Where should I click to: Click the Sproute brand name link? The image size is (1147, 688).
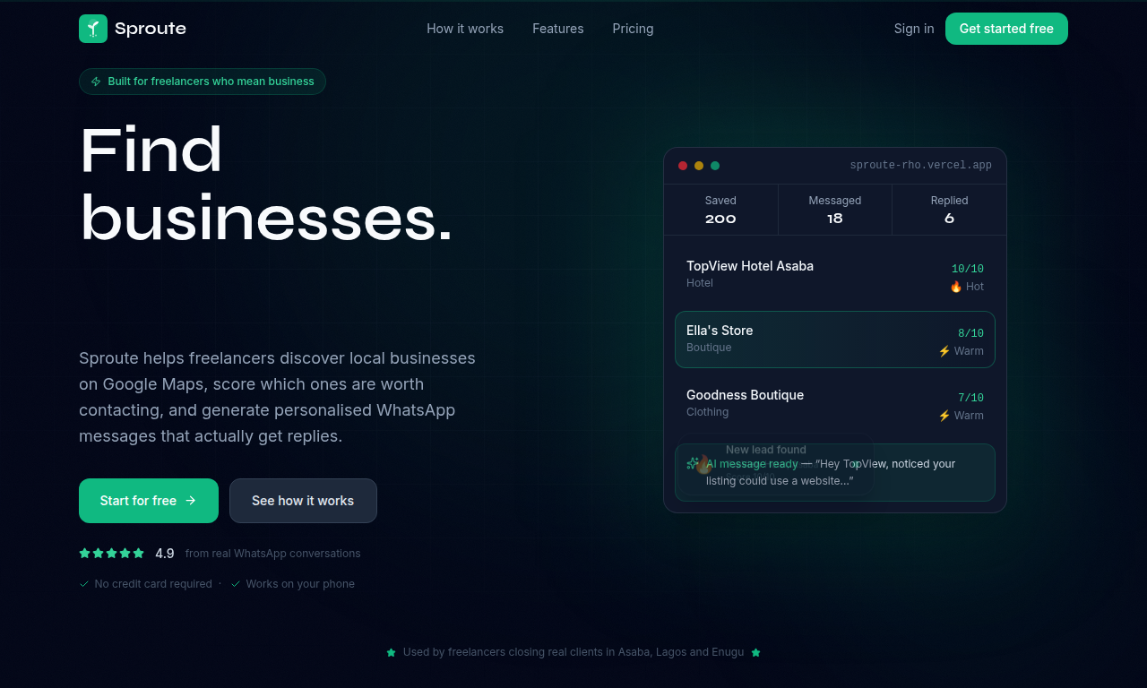[x=151, y=29]
